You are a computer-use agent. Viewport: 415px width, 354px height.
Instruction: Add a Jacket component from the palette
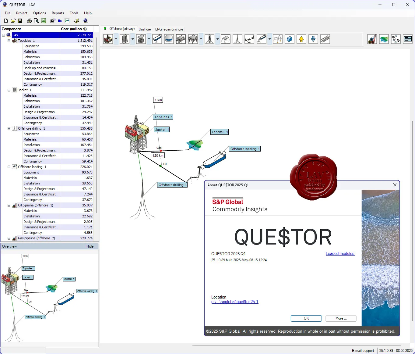(125, 39)
